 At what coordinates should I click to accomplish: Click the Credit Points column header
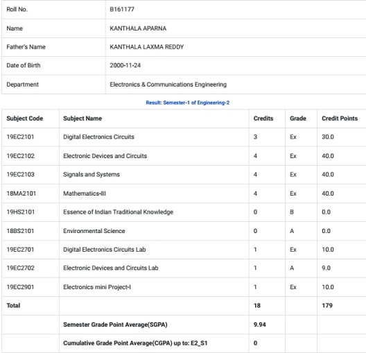340,119
